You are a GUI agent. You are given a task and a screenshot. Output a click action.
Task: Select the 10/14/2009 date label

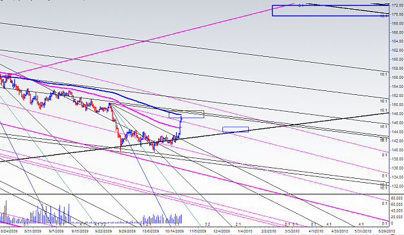174,231
